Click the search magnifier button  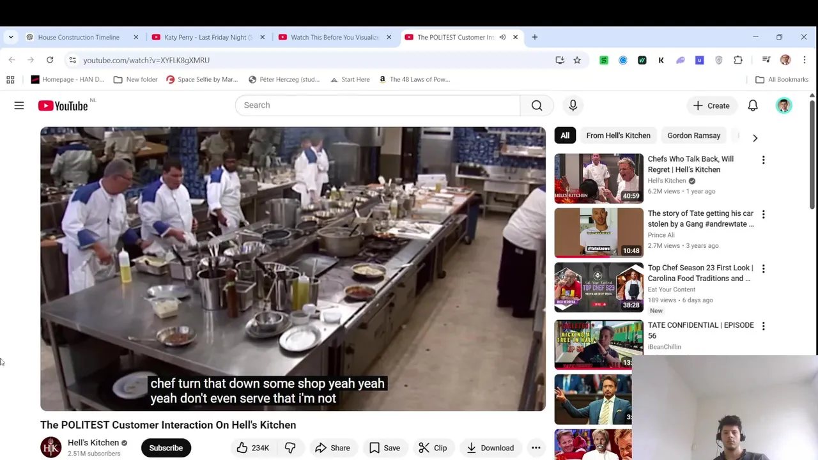[x=537, y=105]
